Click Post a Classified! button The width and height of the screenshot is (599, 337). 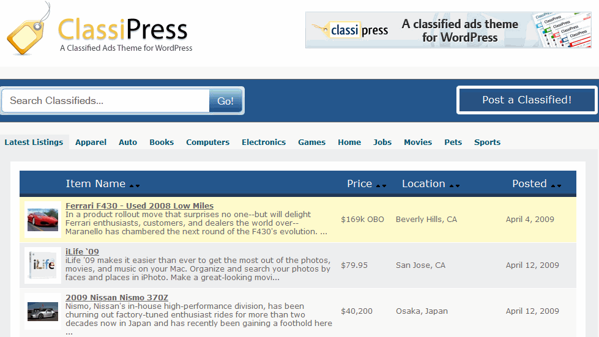point(527,100)
